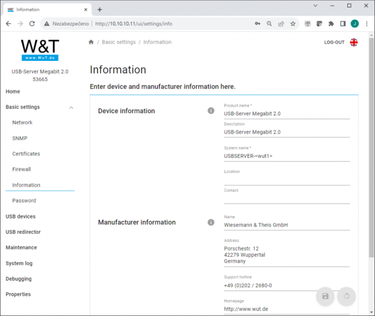Click the home icon in breadcrumb

pos(91,42)
